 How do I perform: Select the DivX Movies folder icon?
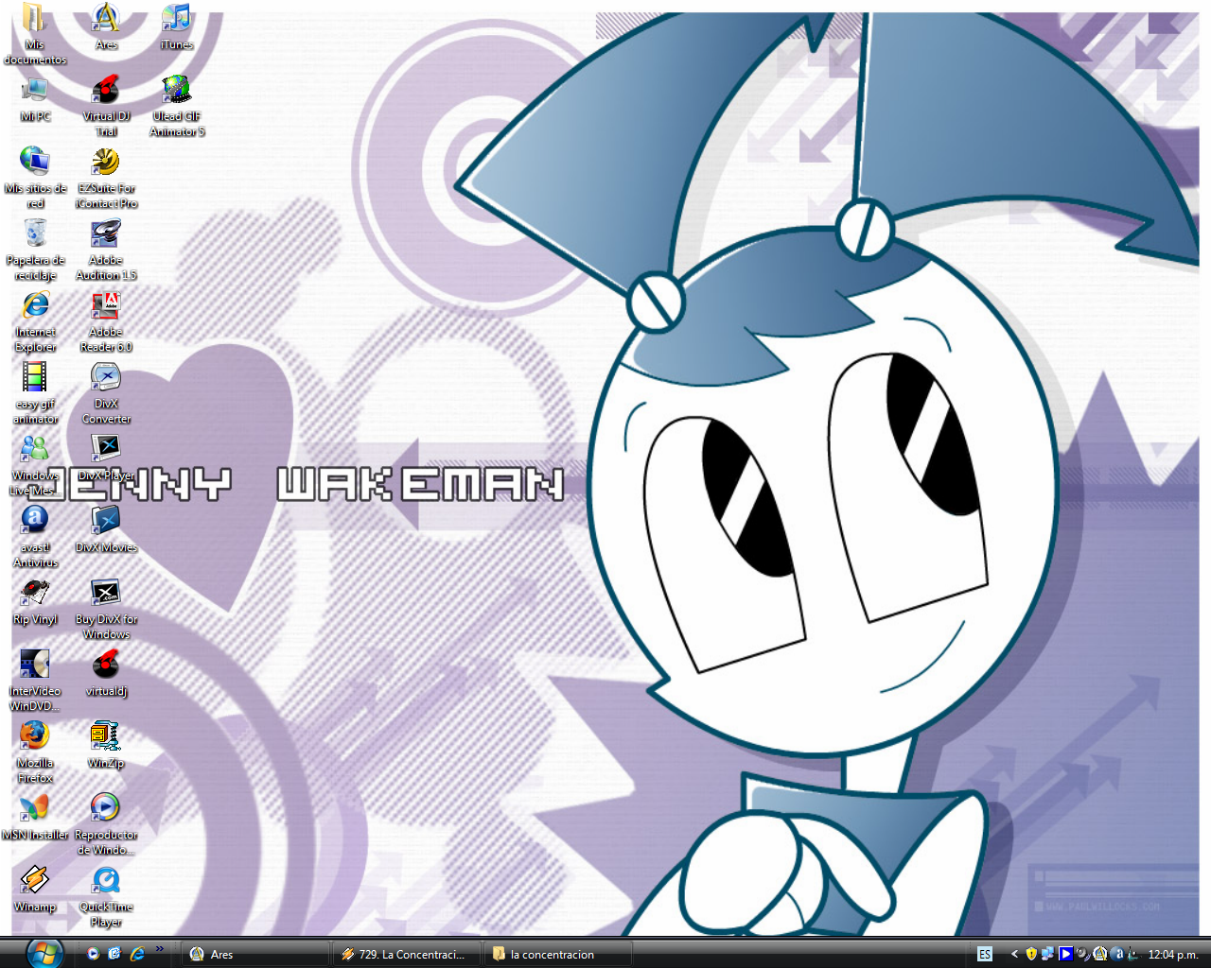click(106, 529)
